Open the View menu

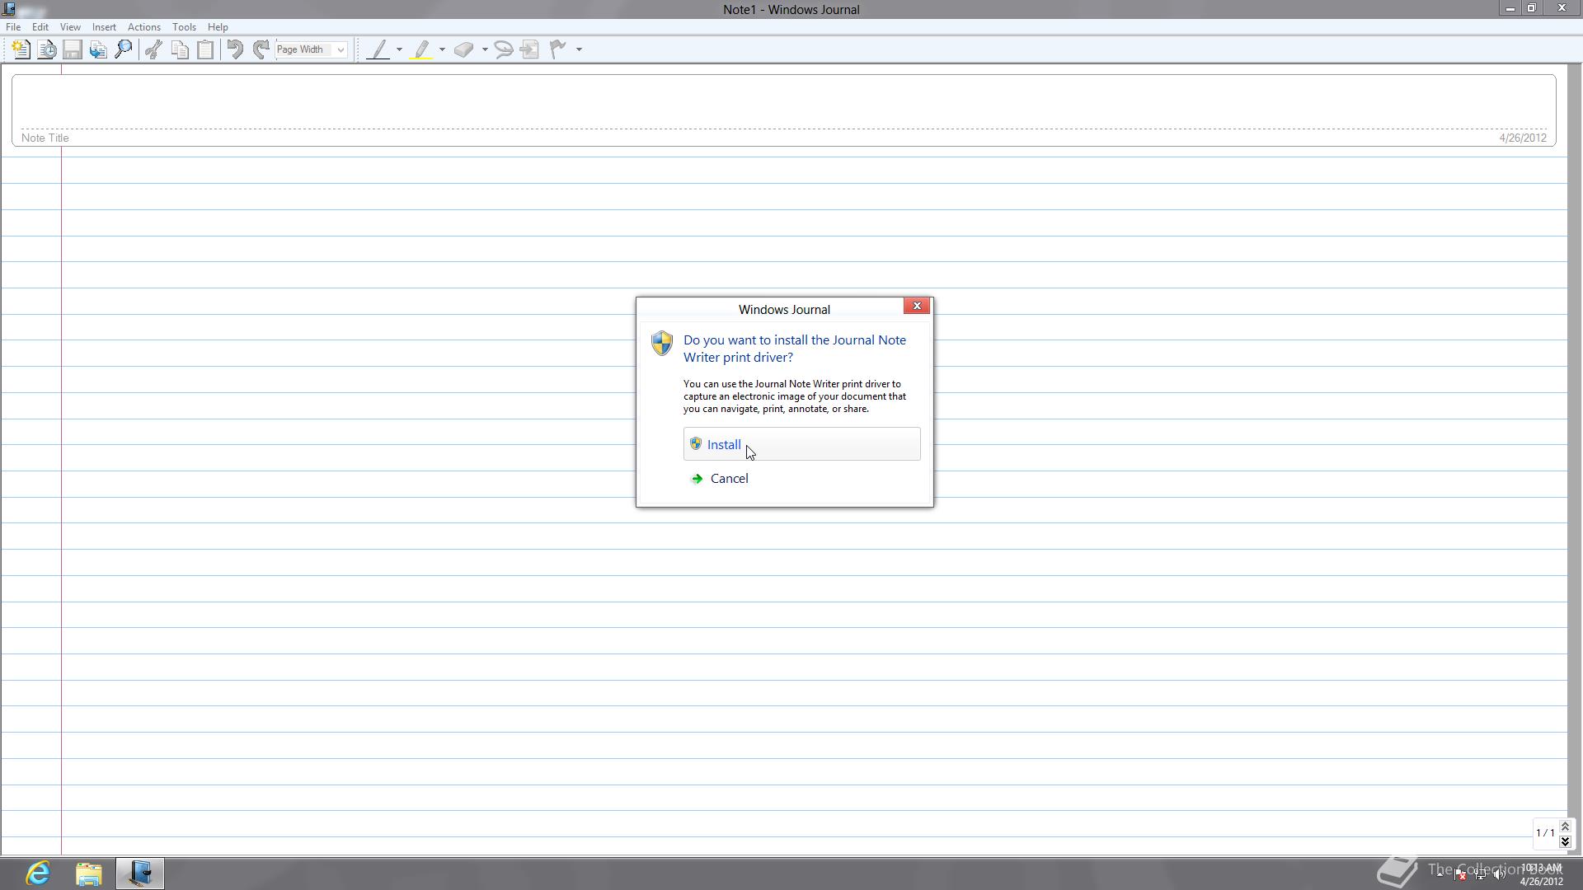[70, 27]
